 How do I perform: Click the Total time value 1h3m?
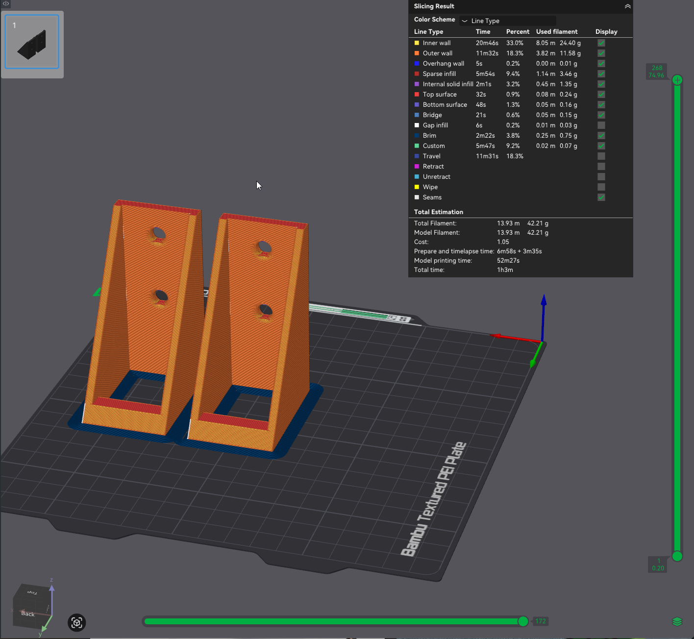(x=505, y=270)
